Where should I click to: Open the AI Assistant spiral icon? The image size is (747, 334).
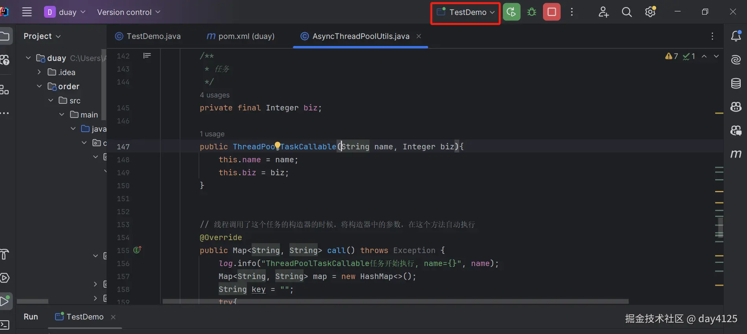click(x=736, y=60)
